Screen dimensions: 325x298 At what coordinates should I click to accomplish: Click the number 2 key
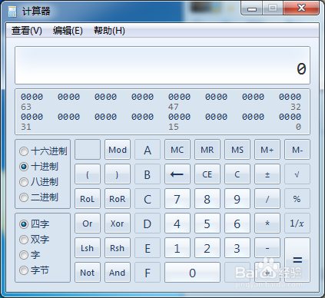207,248
